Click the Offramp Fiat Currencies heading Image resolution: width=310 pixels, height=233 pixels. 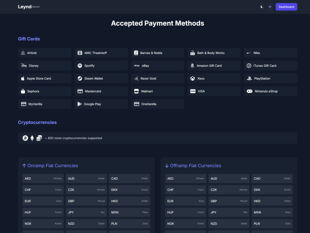point(195,166)
